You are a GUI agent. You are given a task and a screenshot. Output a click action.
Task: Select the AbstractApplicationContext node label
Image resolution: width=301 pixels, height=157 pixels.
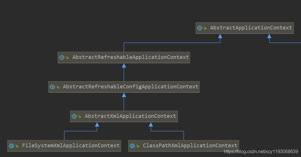click(x=251, y=28)
